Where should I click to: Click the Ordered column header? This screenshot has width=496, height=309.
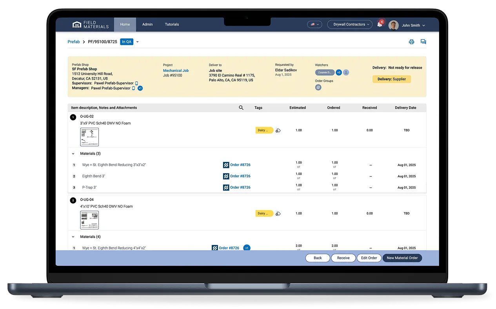(334, 107)
